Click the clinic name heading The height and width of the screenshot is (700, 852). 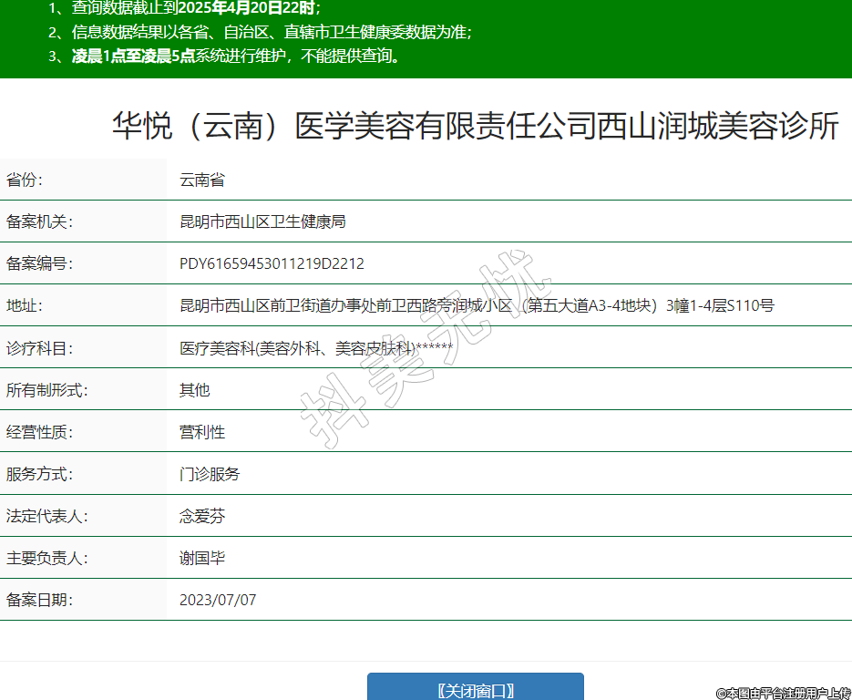[x=475, y=127]
